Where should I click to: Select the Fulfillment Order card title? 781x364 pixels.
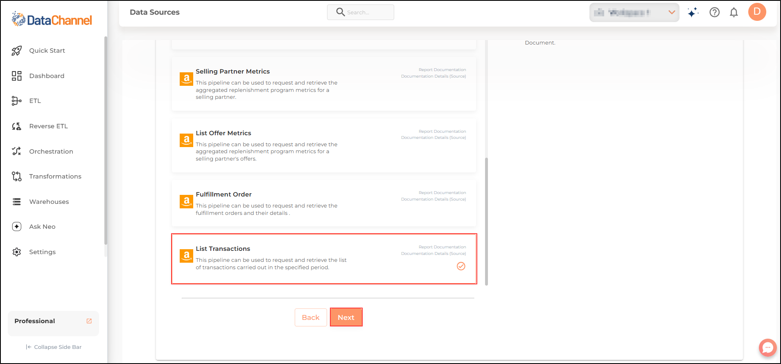(223, 194)
